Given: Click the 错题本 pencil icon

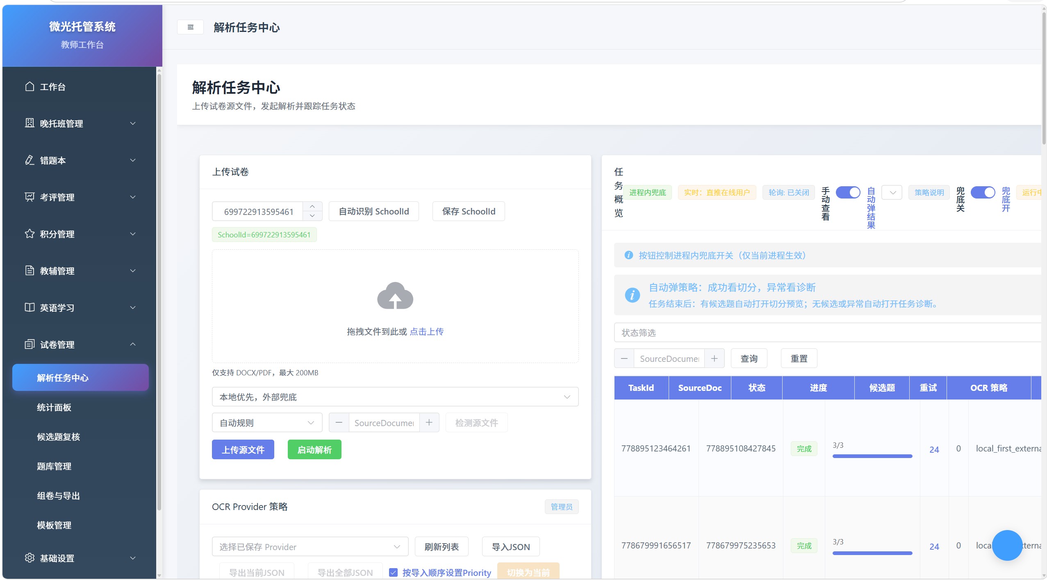Looking at the screenshot, I should 30,160.
